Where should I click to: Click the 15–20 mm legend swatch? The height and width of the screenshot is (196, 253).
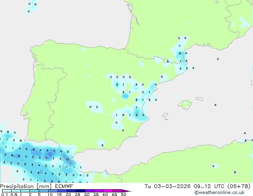coord(62,191)
